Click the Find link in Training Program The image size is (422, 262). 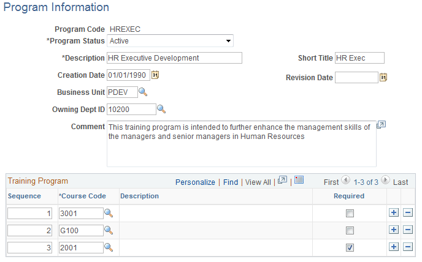pyautogui.click(x=230, y=182)
